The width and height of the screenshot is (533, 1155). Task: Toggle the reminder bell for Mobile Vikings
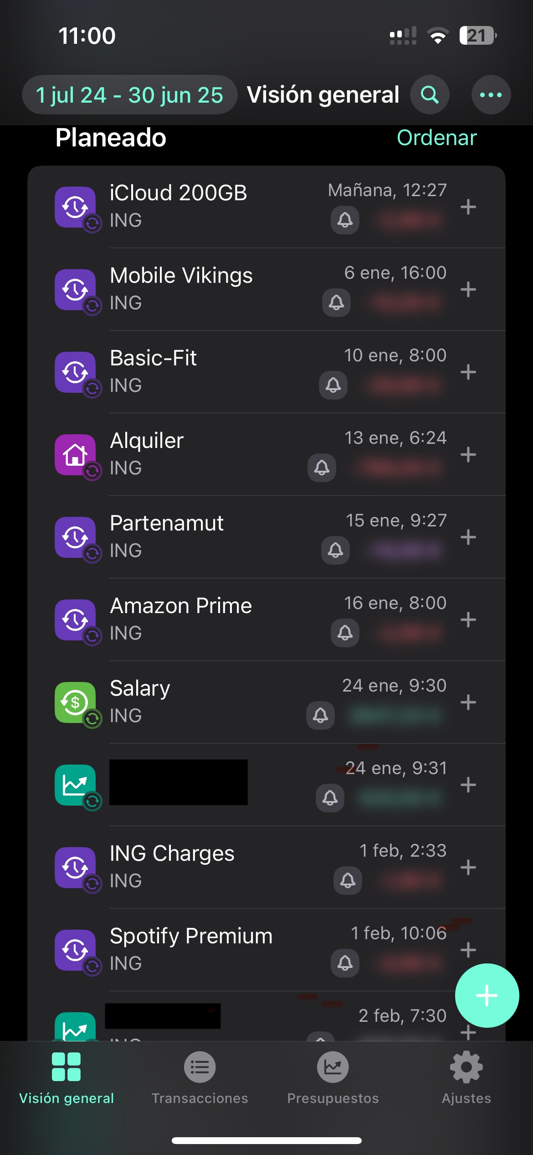click(336, 302)
